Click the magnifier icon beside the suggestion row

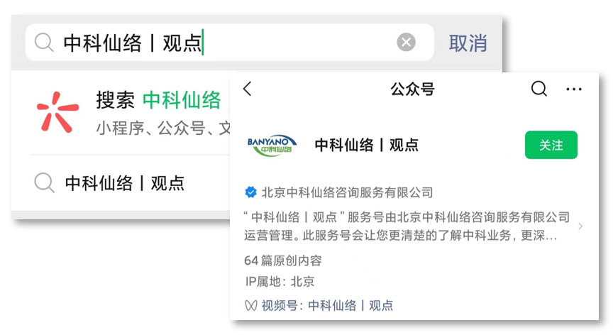click(44, 182)
